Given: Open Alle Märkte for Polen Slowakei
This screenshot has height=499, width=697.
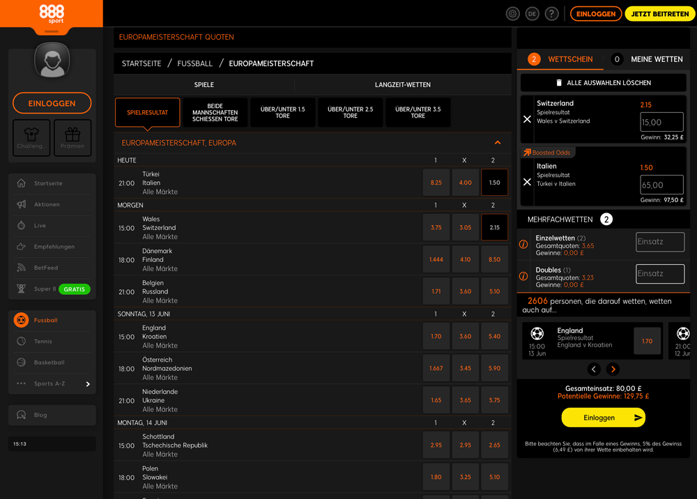Looking at the screenshot, I should point(160,486).
